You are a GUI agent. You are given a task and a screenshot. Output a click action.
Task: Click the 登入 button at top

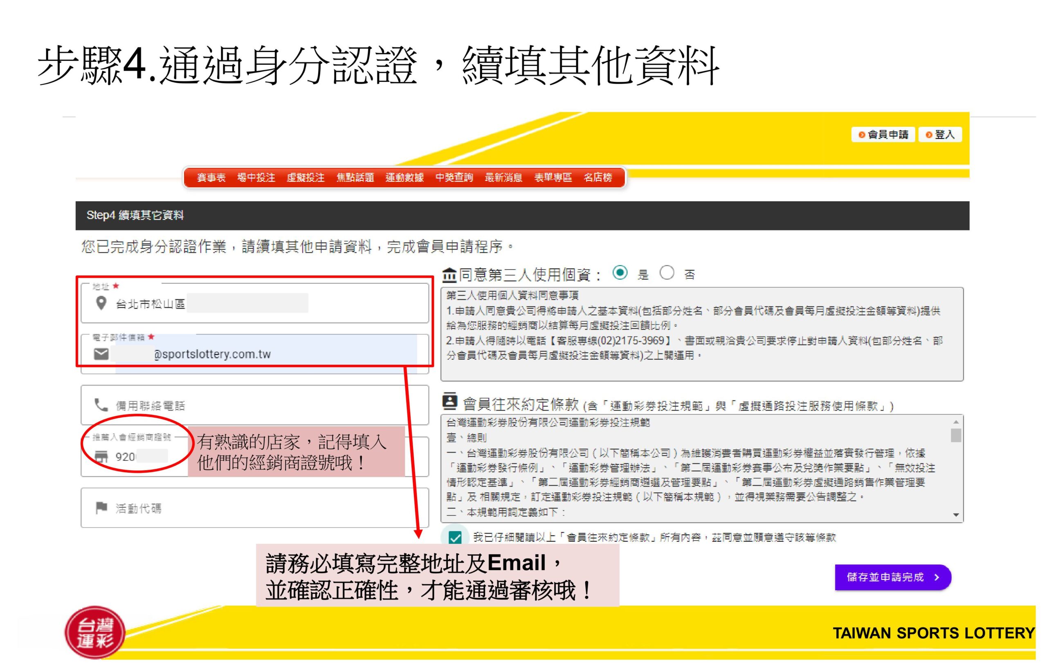[940, 135]
